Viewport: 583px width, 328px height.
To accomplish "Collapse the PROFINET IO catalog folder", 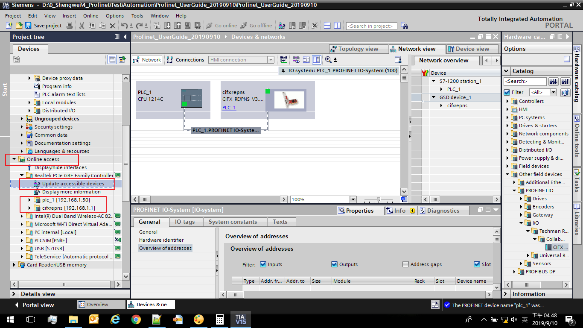I will (x=515, y=190).
